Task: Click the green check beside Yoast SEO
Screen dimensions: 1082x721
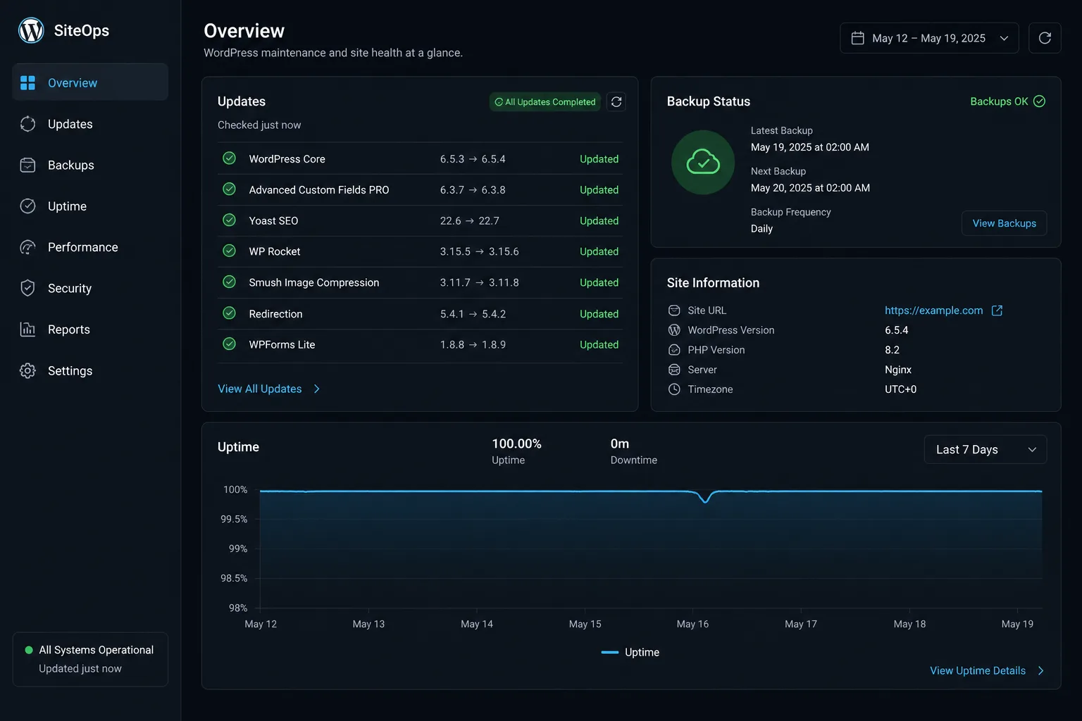Action: click(x=229, y=220)
